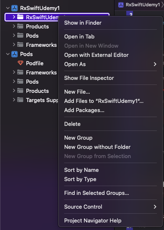
Task: Choose Sort by Name
Action: pos(81,170)
